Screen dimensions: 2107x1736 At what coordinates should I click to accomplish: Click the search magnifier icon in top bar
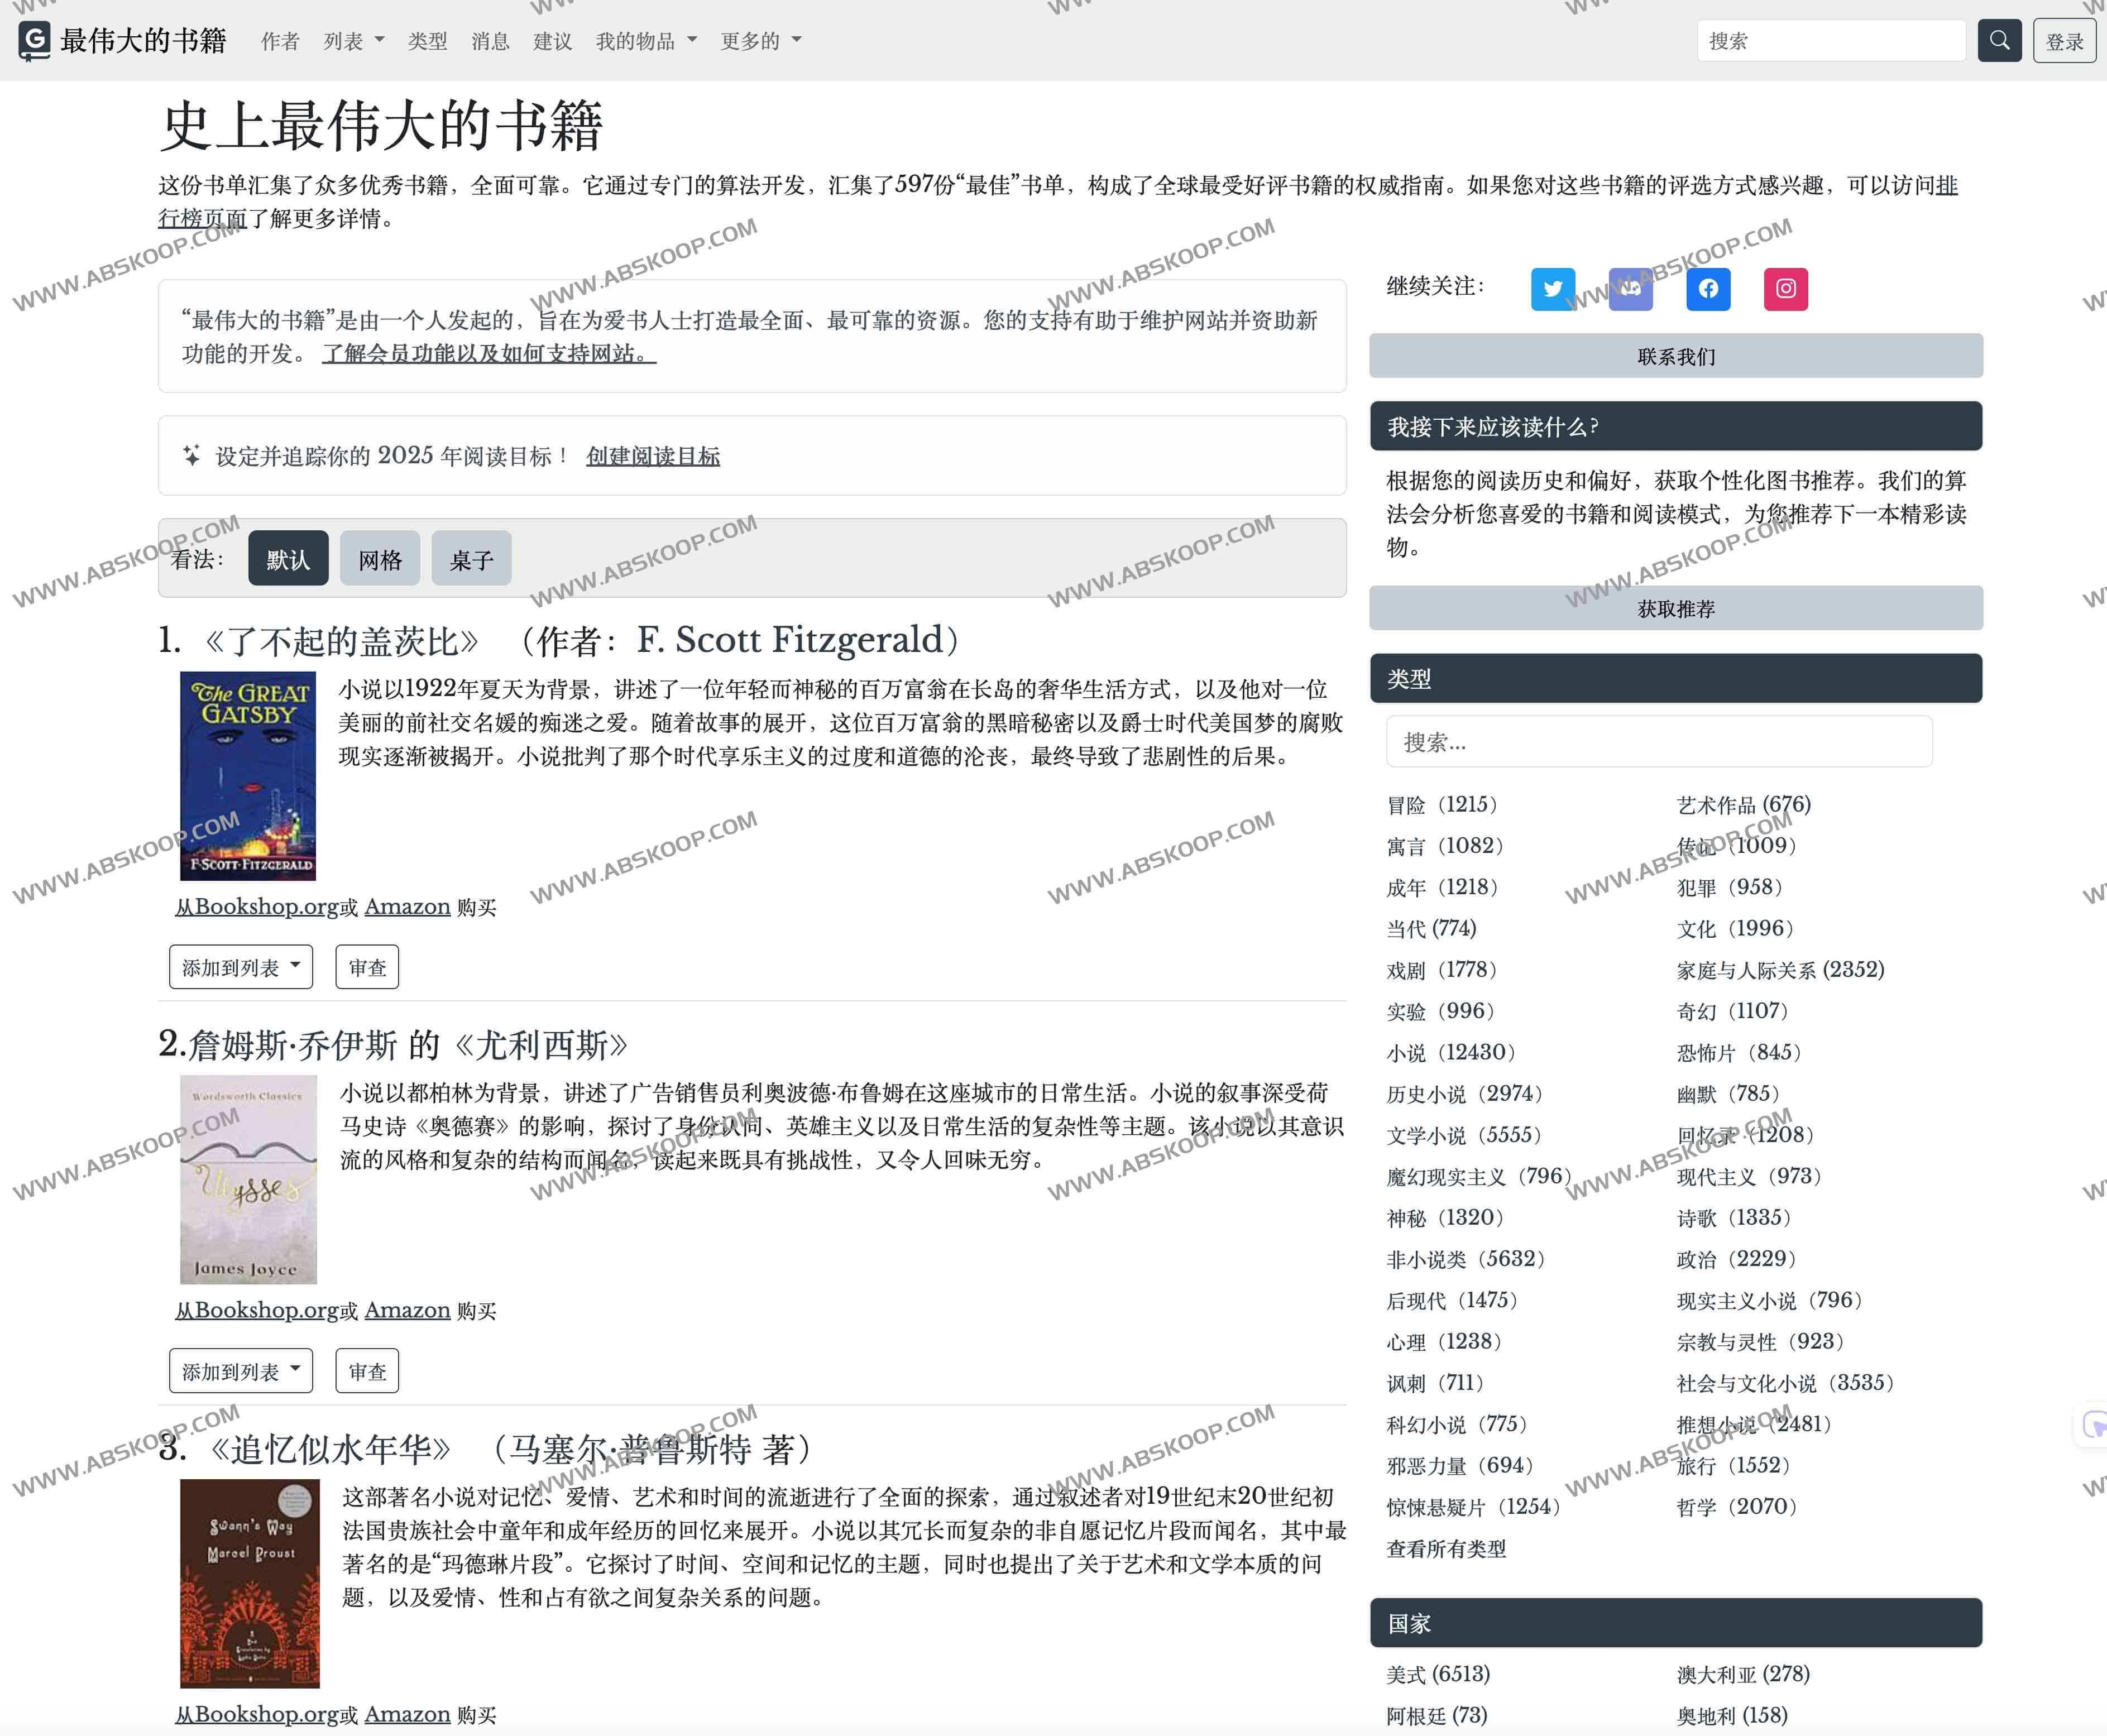click(1999, 40)
